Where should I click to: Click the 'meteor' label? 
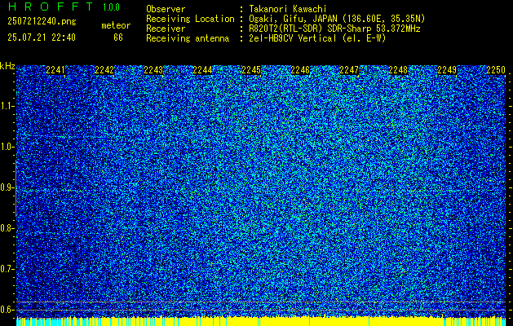click(x=116, y=25)
